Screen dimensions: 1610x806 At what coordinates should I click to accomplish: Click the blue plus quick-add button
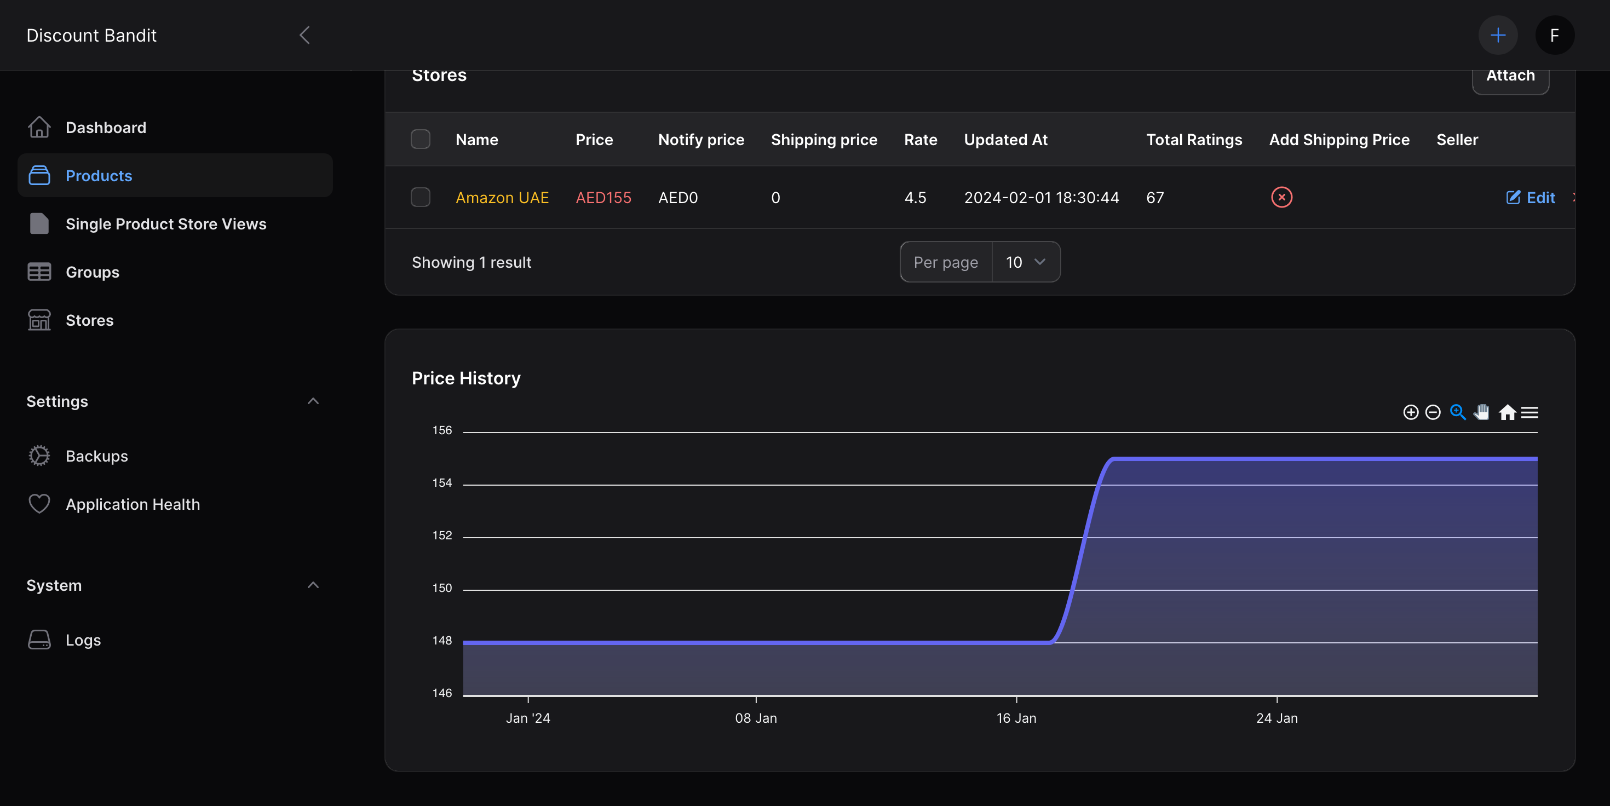1498,35
